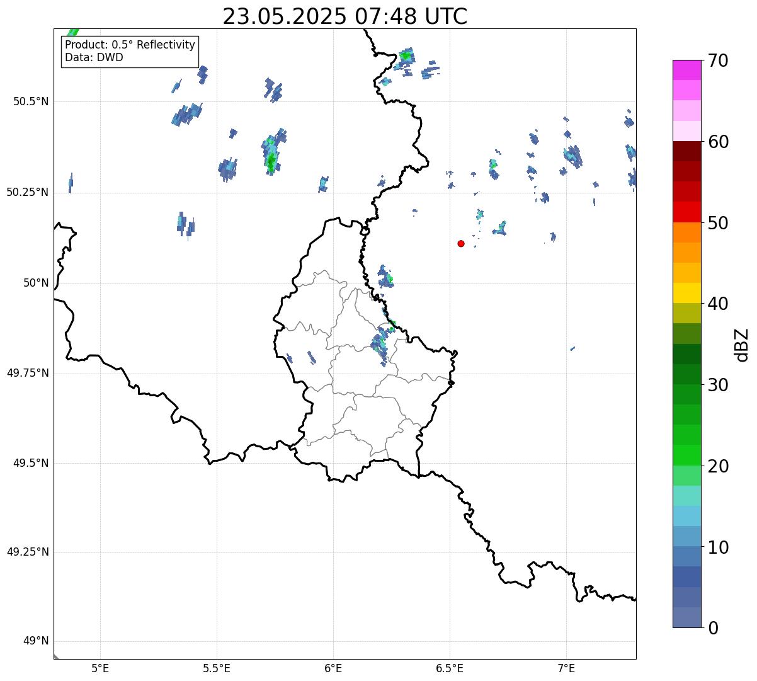Click the 40 tick label on colorbar

coord(718,304)
